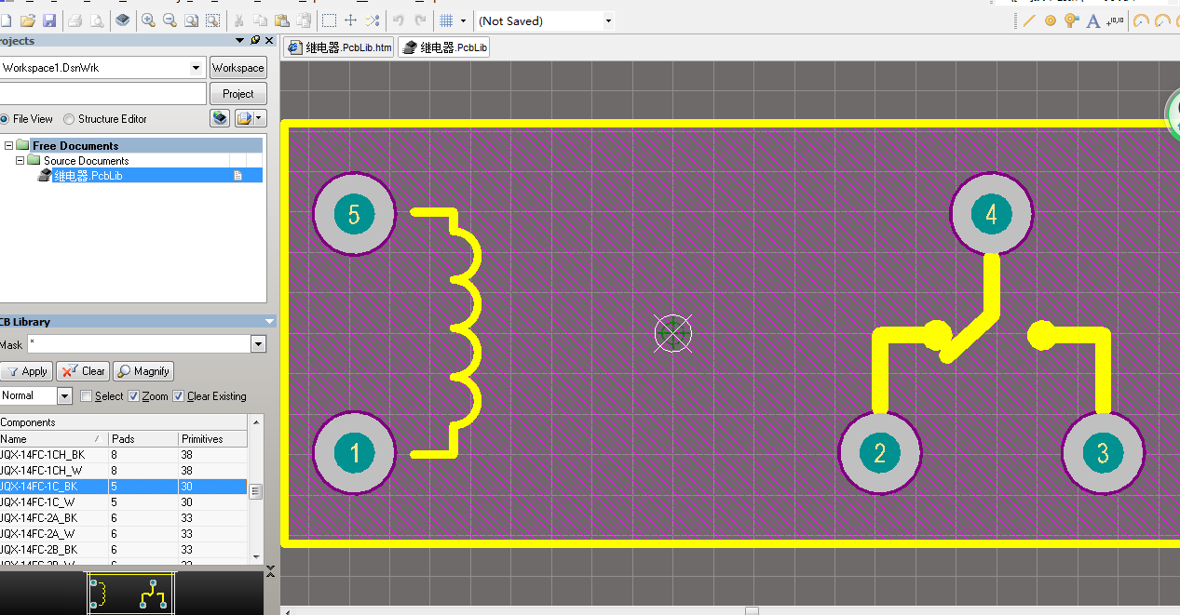Open the grid dropdown arrow
1180x615 pixels.
[463, 20]
